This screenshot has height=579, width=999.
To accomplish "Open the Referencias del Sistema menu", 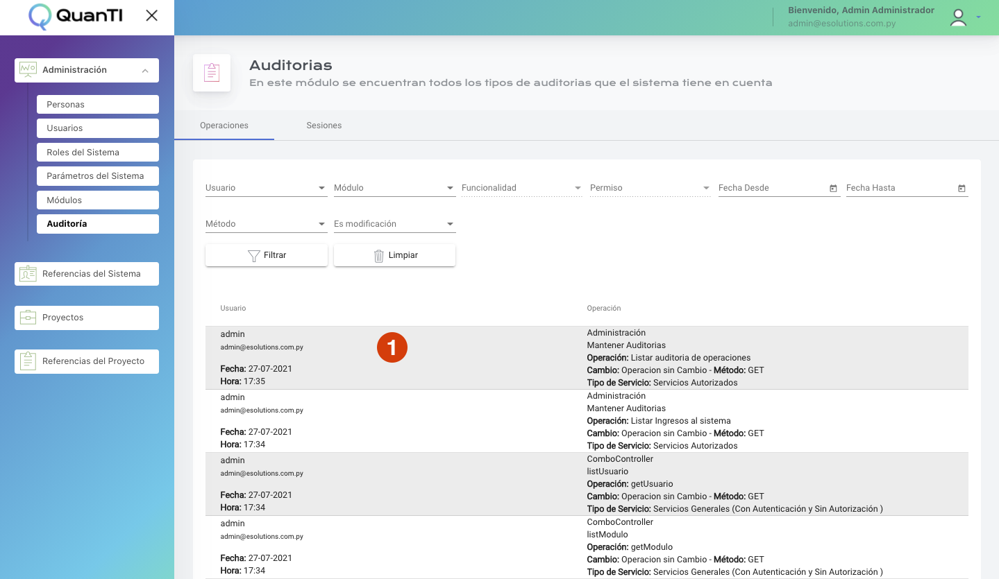I will point(87,274).
